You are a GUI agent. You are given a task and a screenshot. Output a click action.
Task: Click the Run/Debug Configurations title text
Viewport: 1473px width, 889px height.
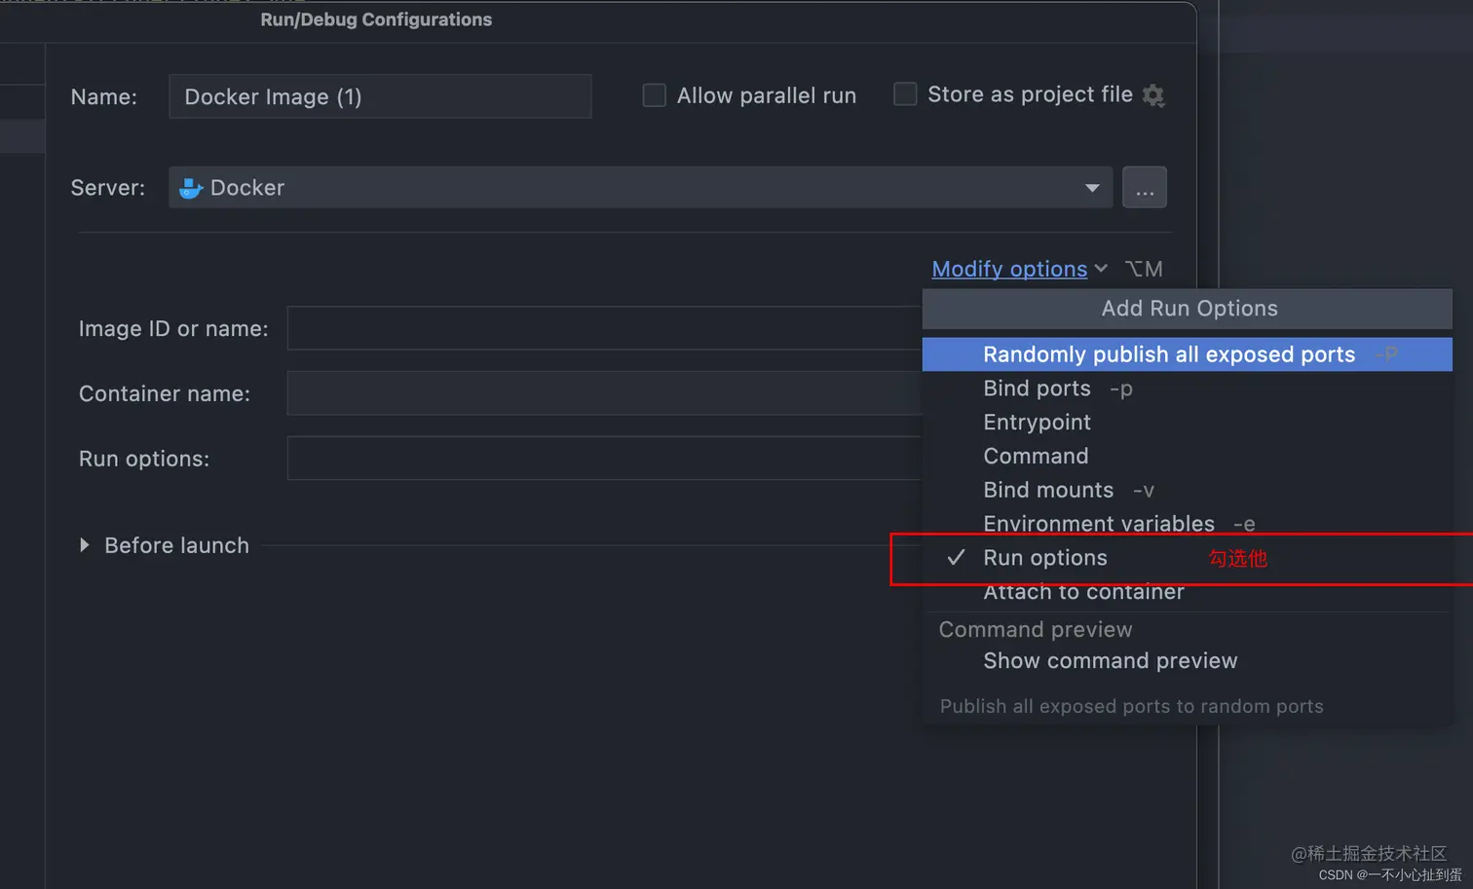(376, 19)
